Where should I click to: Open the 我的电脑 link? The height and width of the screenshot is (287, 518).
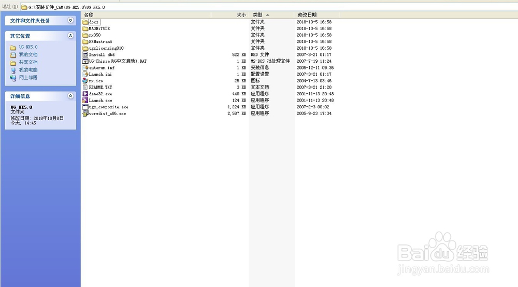[x=28, y=70]
